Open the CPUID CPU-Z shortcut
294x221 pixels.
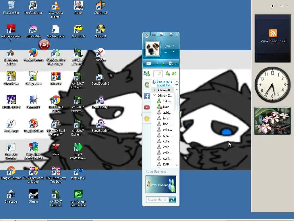coord(11,102)
